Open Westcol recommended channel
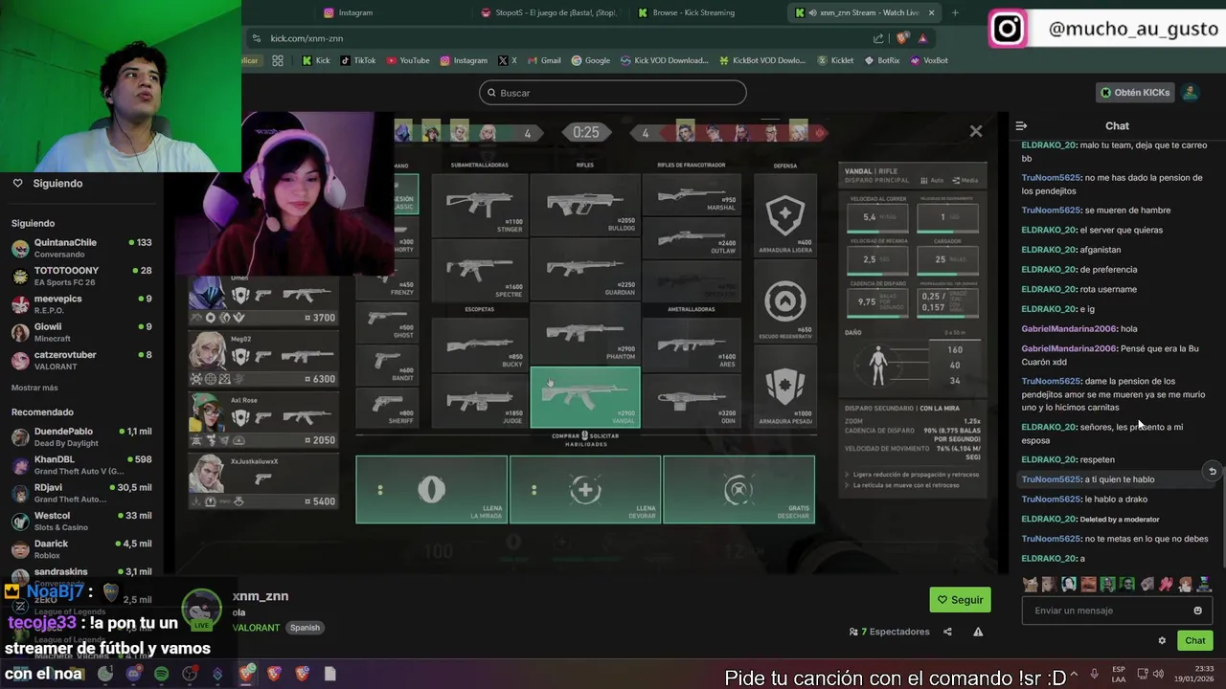The image size is (1226, 689). tap(81, 522)
